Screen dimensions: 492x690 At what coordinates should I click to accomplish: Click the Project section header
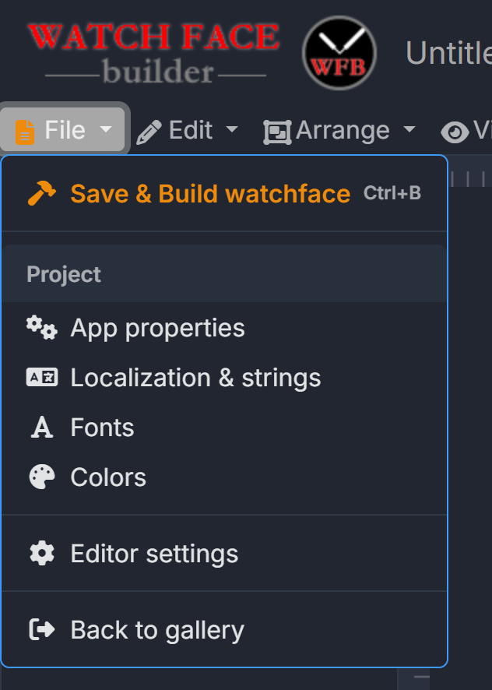click(x=224, y=274)
